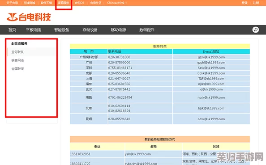Expand the Chinese/中文 language dropdown
The image size is (266, 165).
point(117,3)
